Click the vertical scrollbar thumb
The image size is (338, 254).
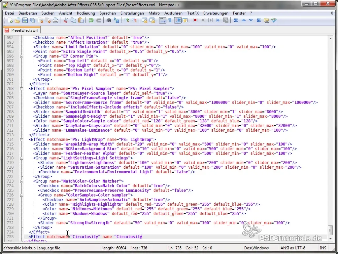point(330,230)
